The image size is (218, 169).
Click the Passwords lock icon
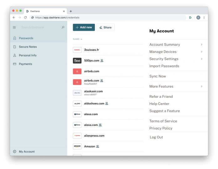(x=15, y=38)
